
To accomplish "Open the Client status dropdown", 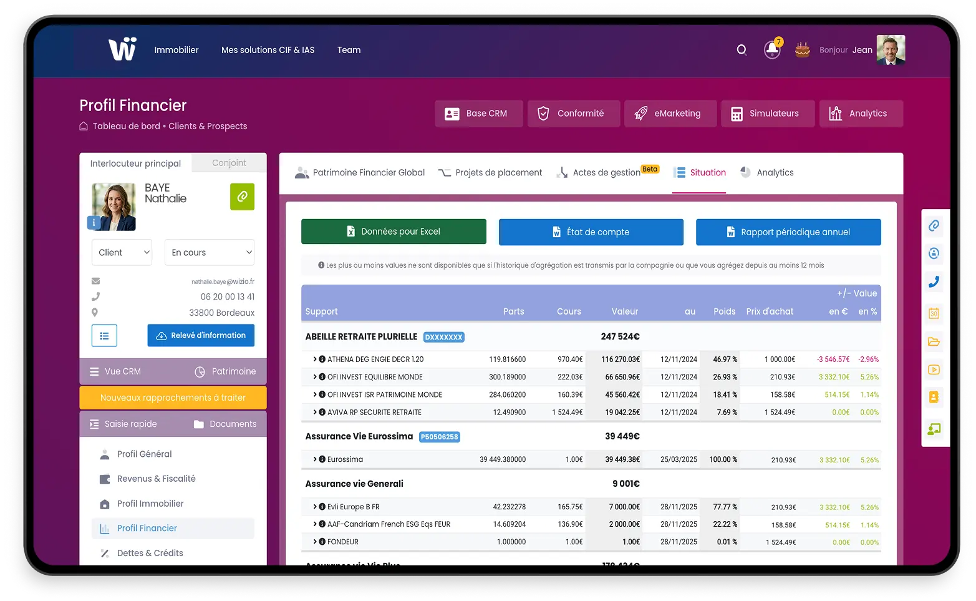I will click(x=122, y=253).
